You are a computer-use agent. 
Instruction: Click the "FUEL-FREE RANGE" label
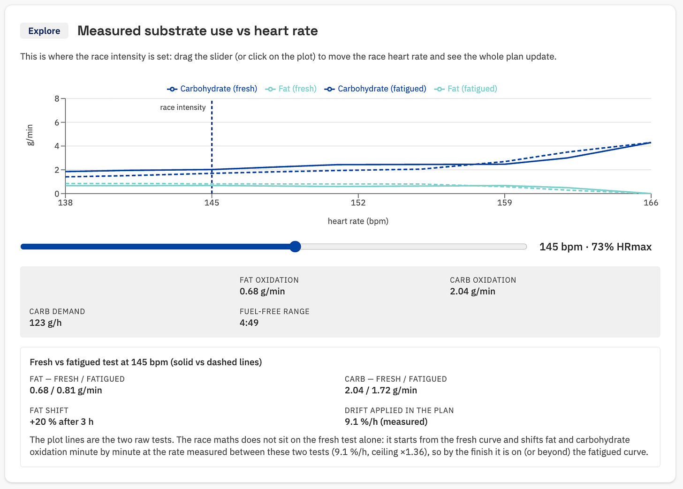[x=274, y=311]
